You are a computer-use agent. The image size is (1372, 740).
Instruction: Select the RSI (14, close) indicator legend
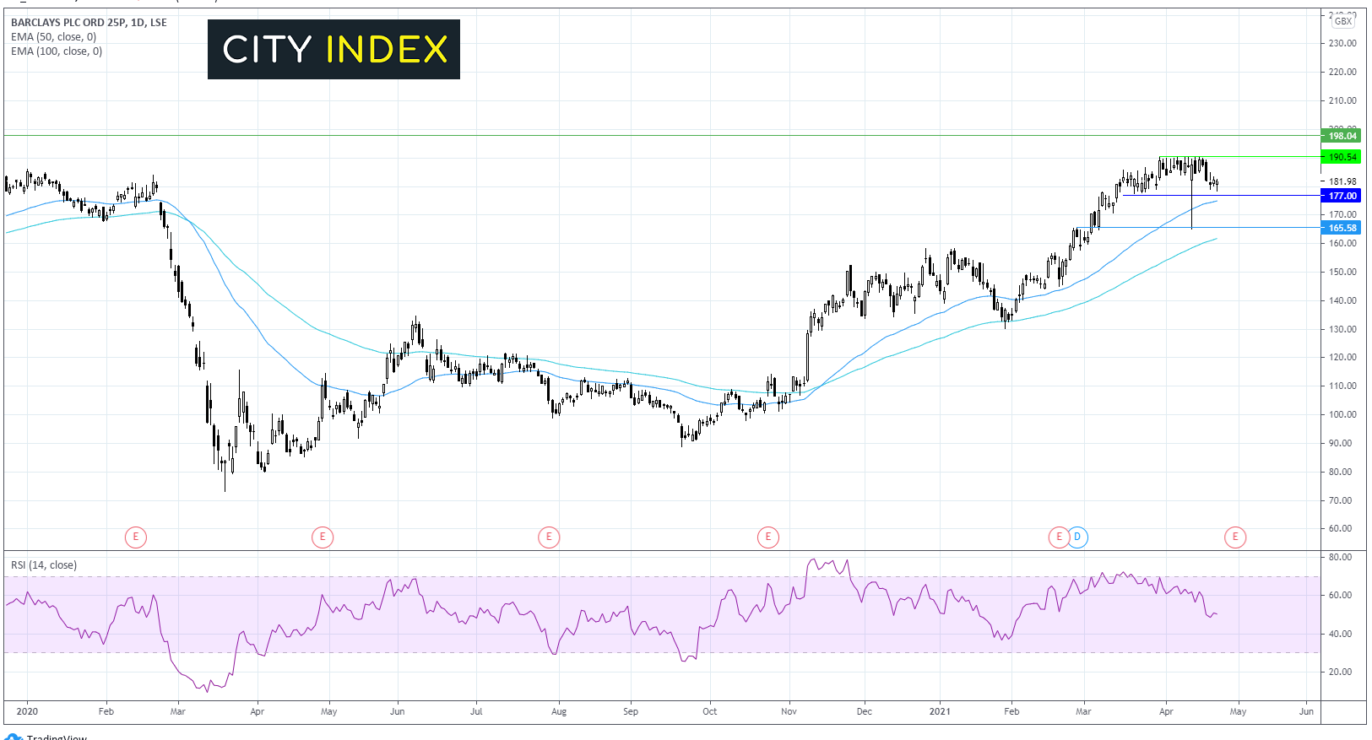tap(44, 565)
